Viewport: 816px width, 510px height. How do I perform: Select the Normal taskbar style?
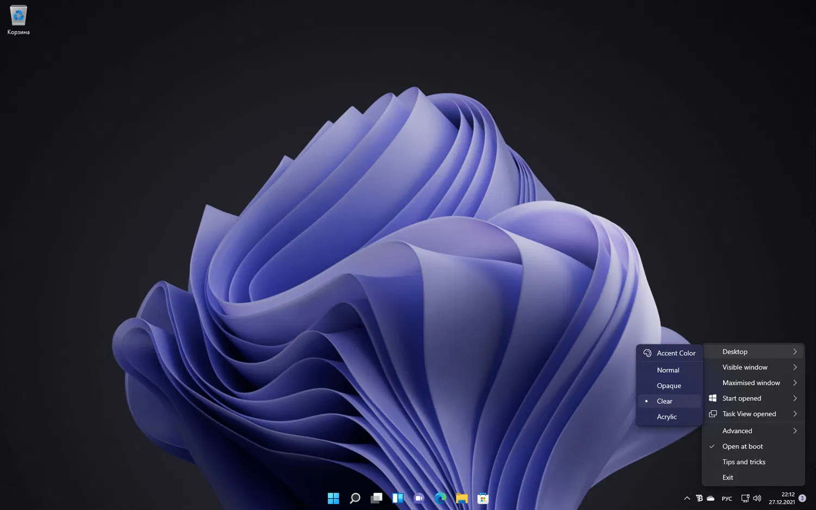click(x=670, y=370)
